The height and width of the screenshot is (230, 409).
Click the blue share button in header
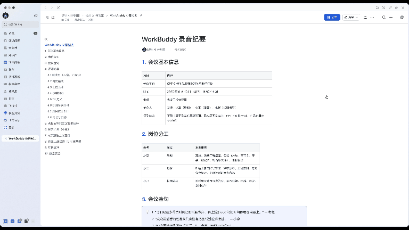(x=332, y=17)
